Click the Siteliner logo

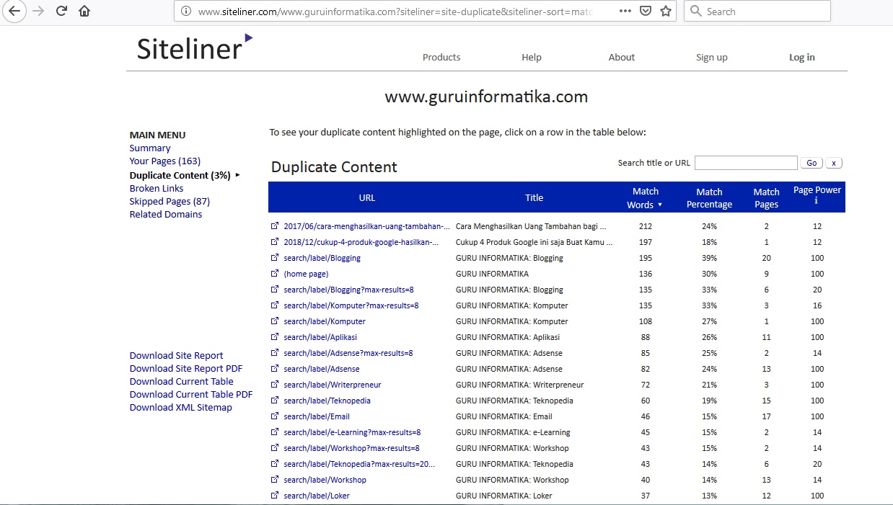pyautogui.click(x=195, y=47)
